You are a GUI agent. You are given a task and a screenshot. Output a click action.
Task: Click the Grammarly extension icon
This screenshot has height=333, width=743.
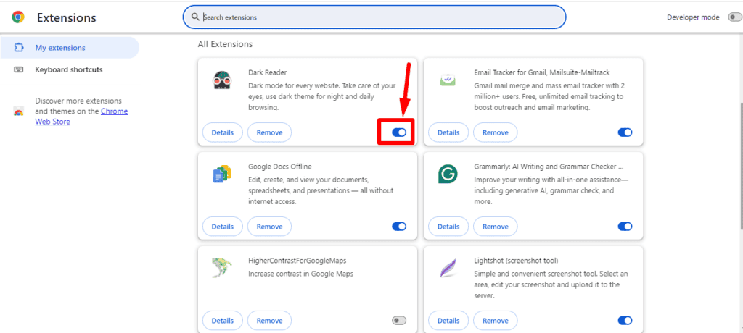click(448, 174)
